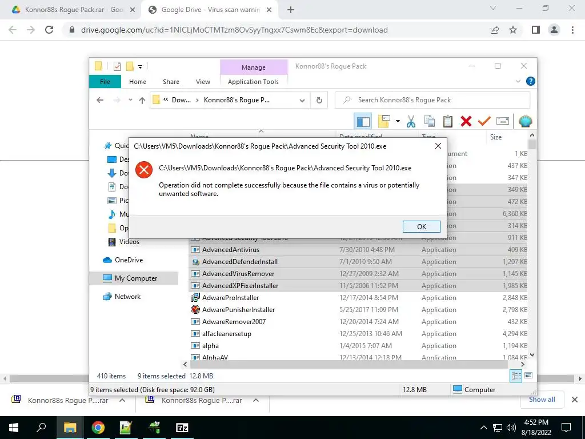Switch to large thumbnails view icon
The image size is (585, 439).
tap(528, 376)
